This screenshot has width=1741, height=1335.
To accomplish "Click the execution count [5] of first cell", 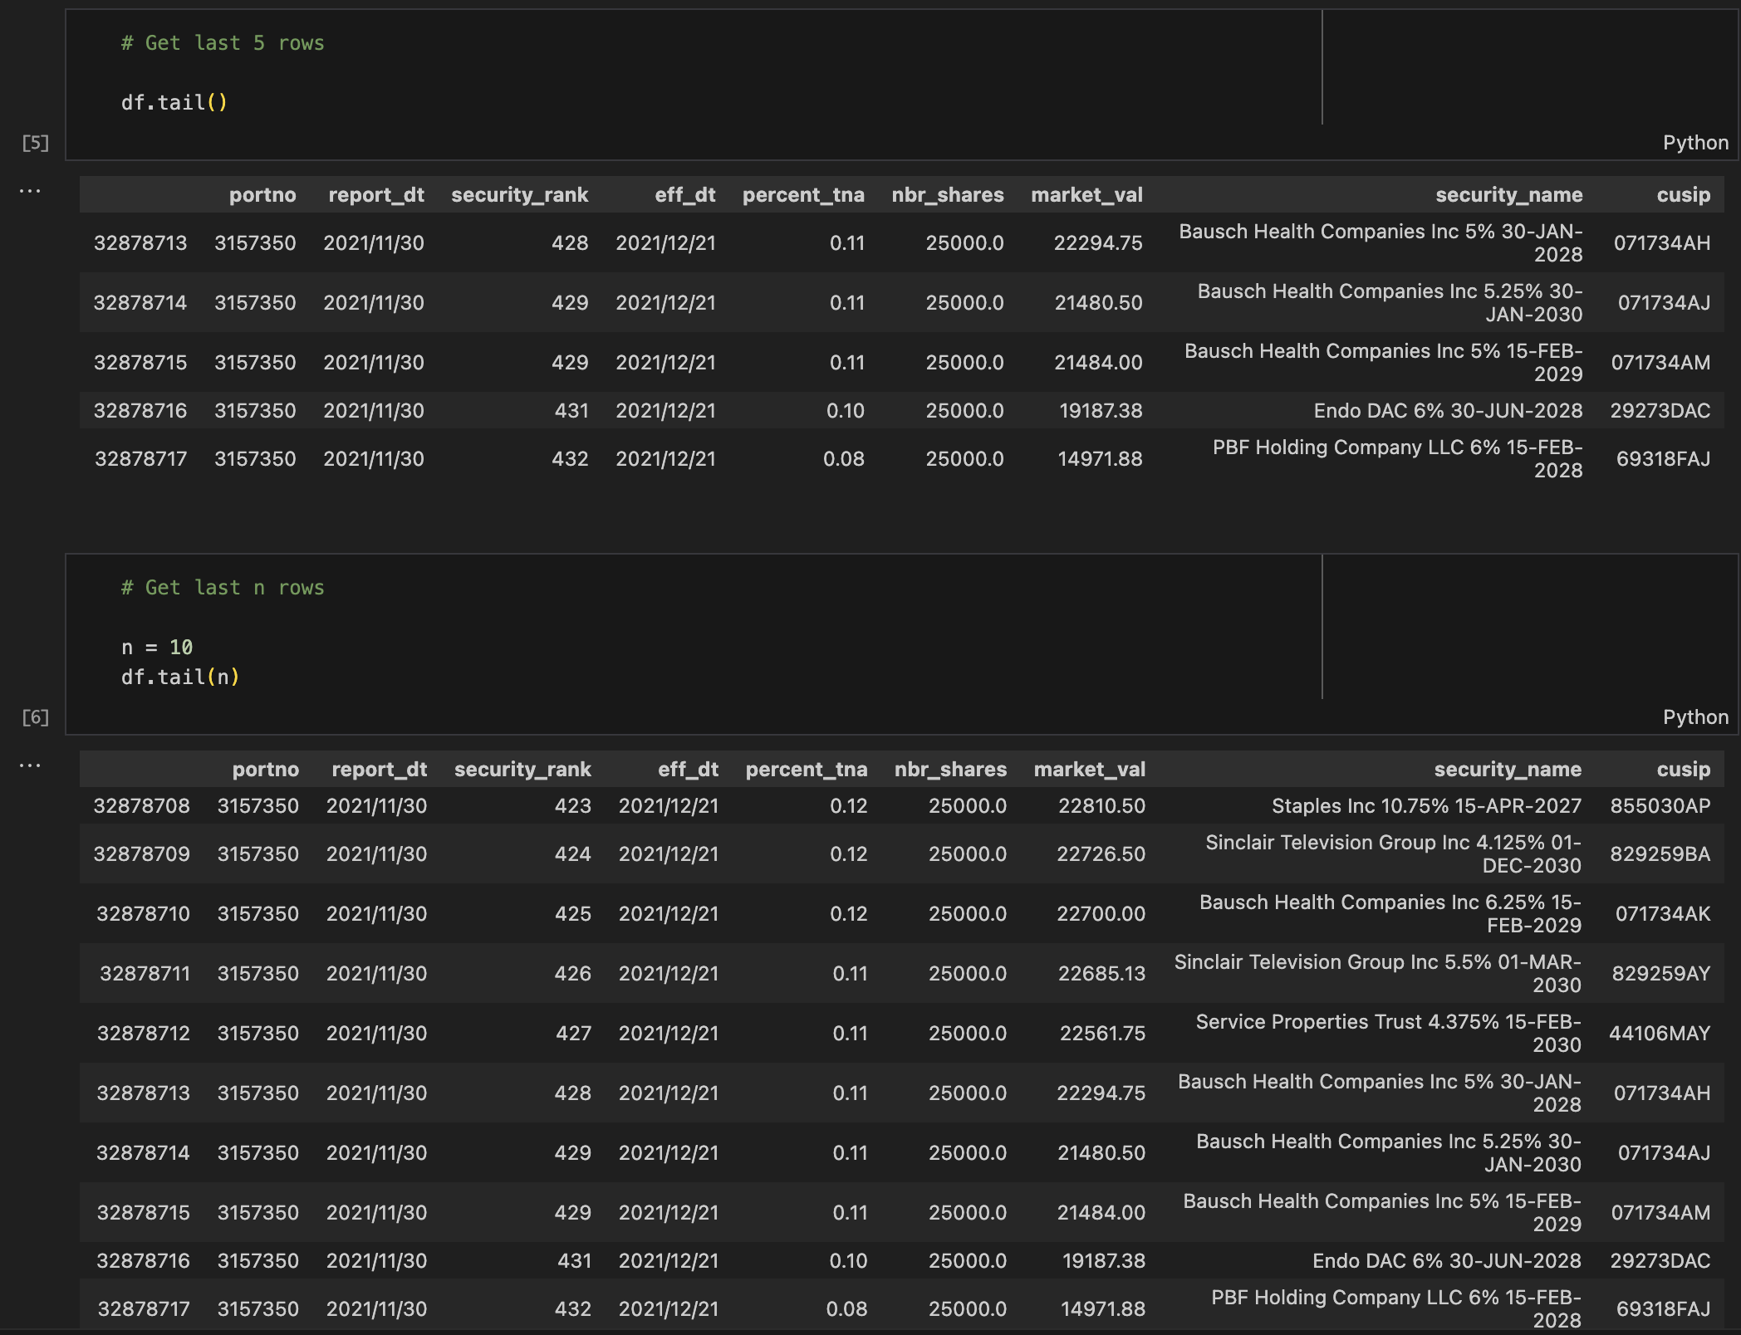I will click(x=36, y=143).
